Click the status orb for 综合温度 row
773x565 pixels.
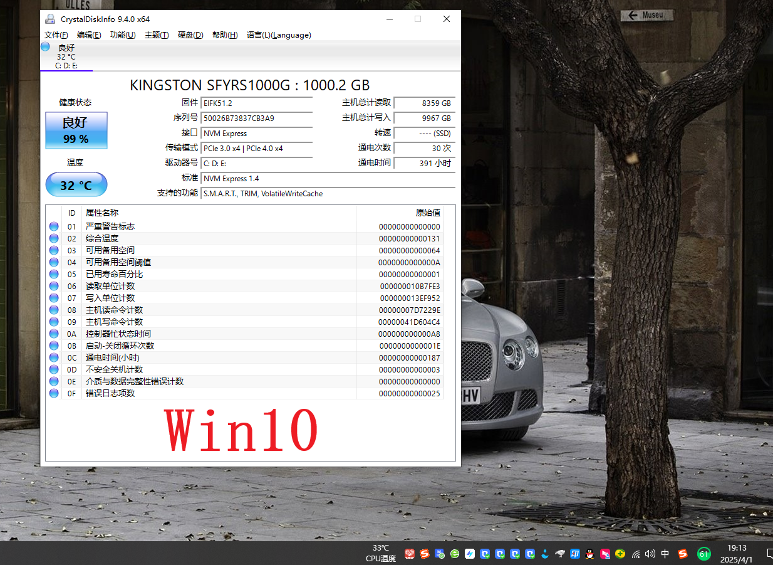pos(54,238)
